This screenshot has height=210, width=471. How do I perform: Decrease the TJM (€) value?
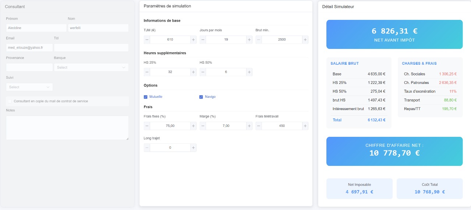click(x=147, y=40)
